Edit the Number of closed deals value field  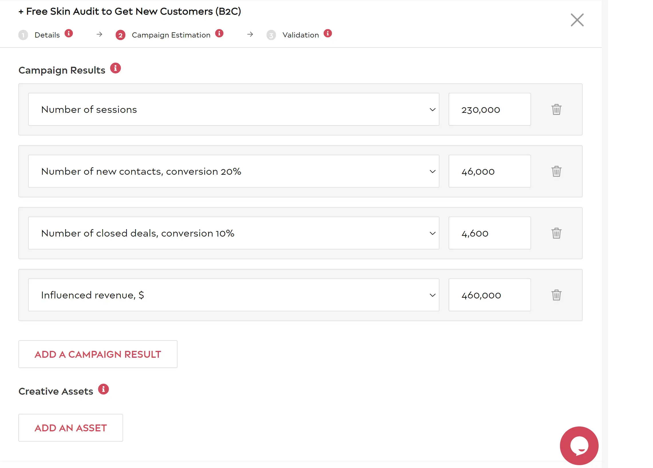tap(490, 233)
